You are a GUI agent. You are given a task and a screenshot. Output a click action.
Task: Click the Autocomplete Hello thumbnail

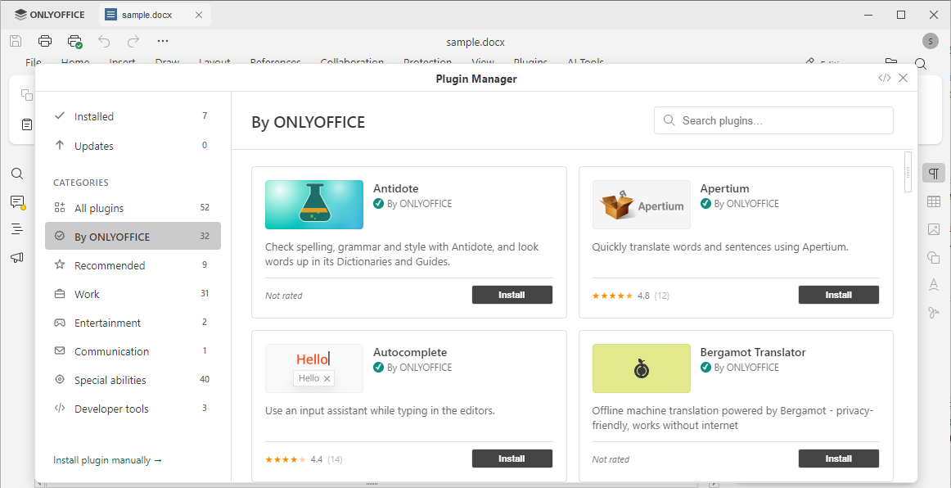coord(314,368)
